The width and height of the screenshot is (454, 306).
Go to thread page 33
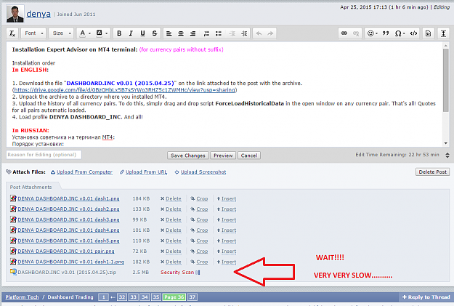[x=133, y=297]
